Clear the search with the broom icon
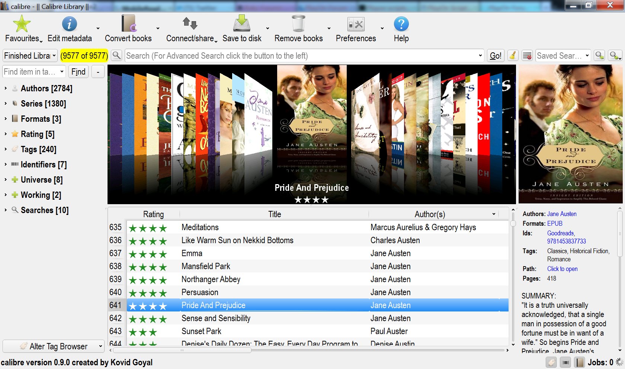 (x=513, y=56)
